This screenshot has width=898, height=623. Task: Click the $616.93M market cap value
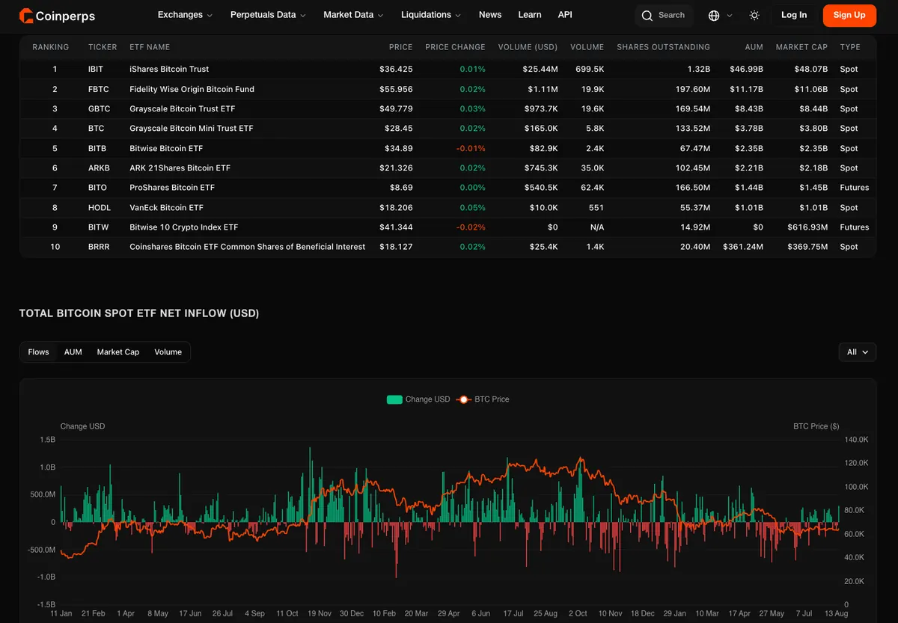[x=807, y=227]
